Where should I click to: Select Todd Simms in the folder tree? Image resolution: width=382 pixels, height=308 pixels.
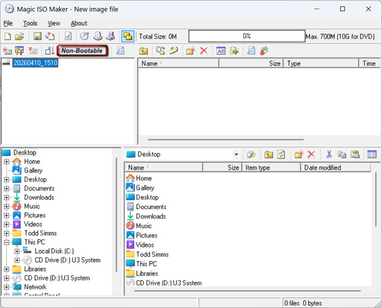tap(40, 233)
